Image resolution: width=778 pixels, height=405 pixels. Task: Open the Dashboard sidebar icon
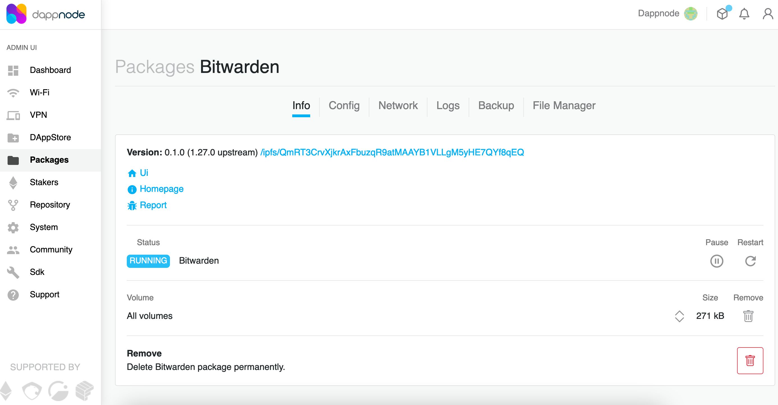13,70
